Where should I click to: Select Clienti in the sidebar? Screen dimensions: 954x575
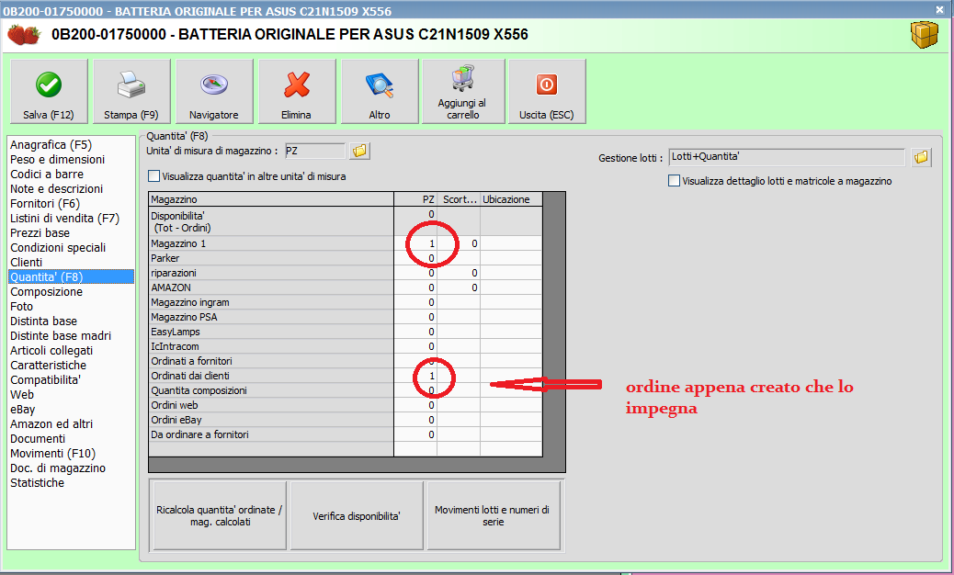26,262
